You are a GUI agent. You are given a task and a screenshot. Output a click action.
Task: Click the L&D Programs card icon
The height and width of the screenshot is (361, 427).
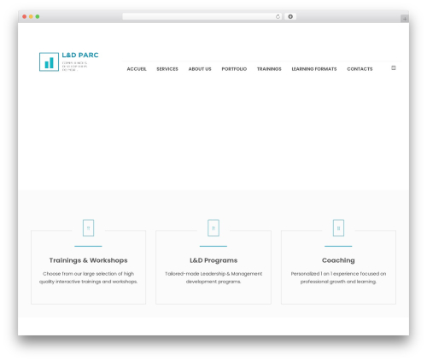[x=213, y=228]
